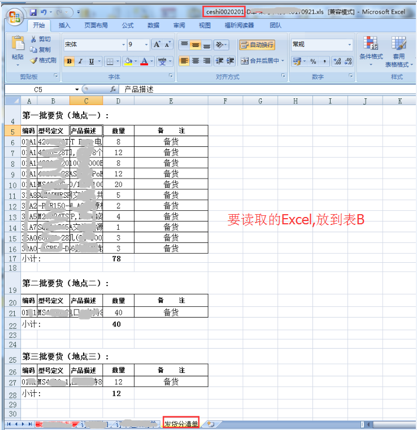Insert a new worksheet tab icon

pos(210,424)
